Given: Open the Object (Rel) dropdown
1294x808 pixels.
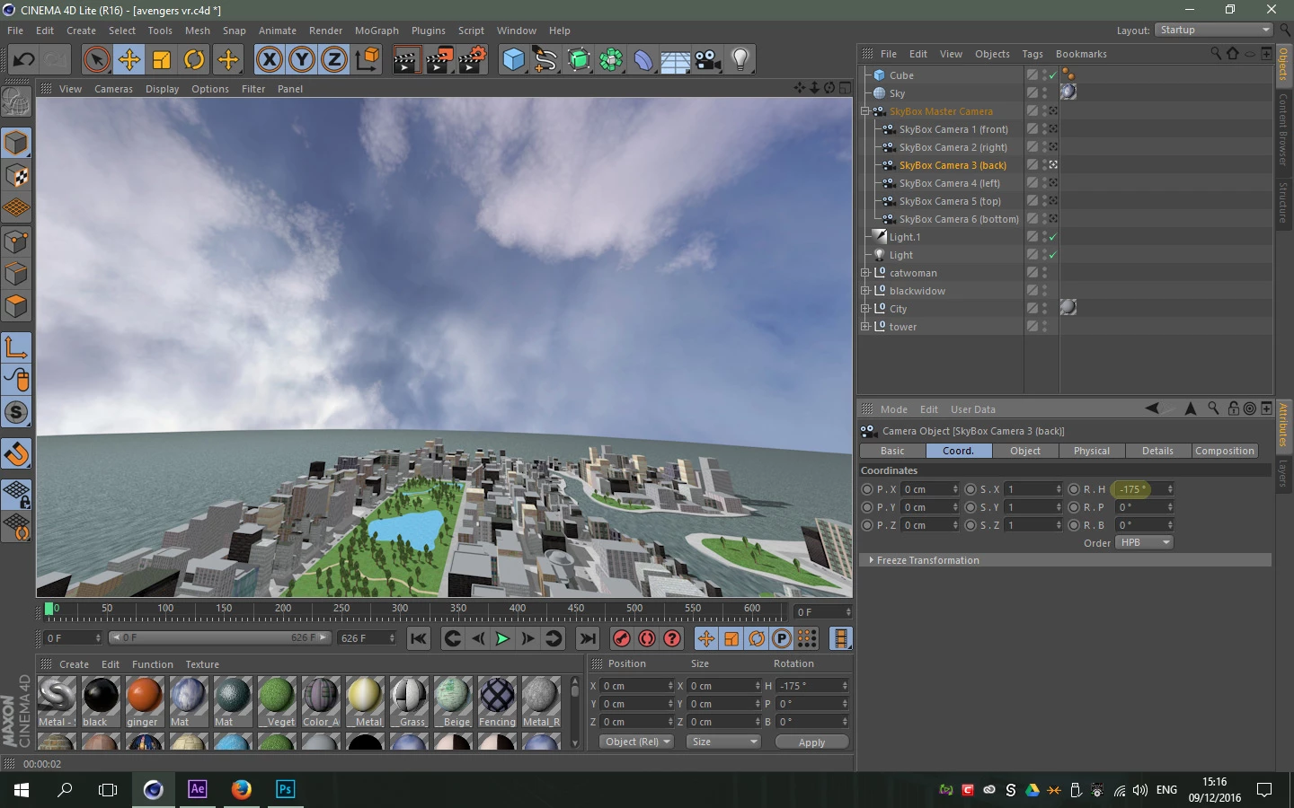Looking at the screenshot, I should (x=636, y=742).
